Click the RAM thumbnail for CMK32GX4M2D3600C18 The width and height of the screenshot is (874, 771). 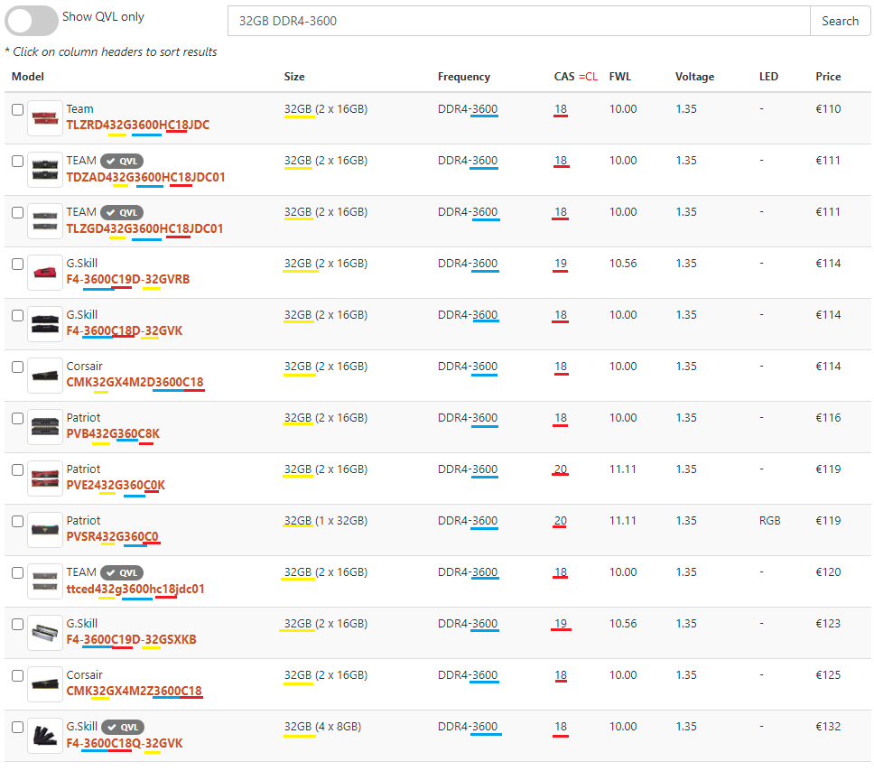coord(45,376)
